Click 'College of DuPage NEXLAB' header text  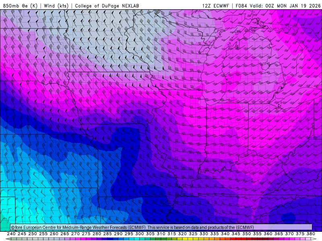[x=107, y=6]
